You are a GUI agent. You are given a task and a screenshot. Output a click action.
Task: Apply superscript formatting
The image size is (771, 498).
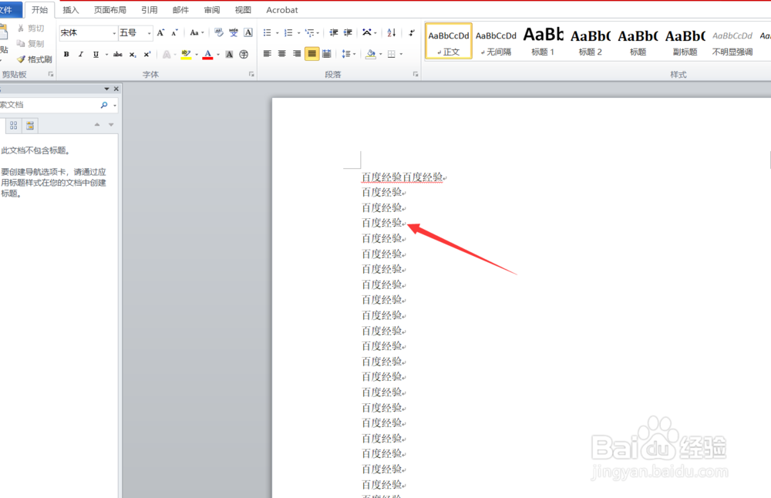click(147, 54)
